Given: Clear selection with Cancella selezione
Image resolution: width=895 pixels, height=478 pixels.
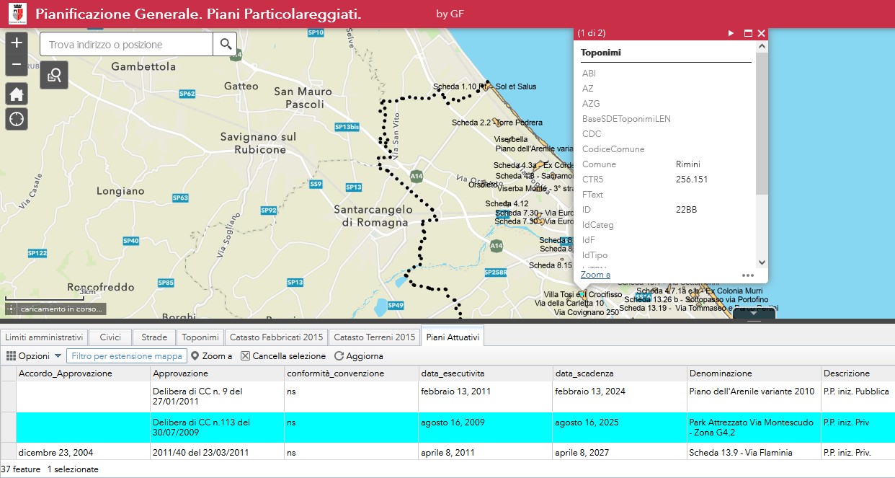Looking at the screenshot, I should (x=282, y=356).
